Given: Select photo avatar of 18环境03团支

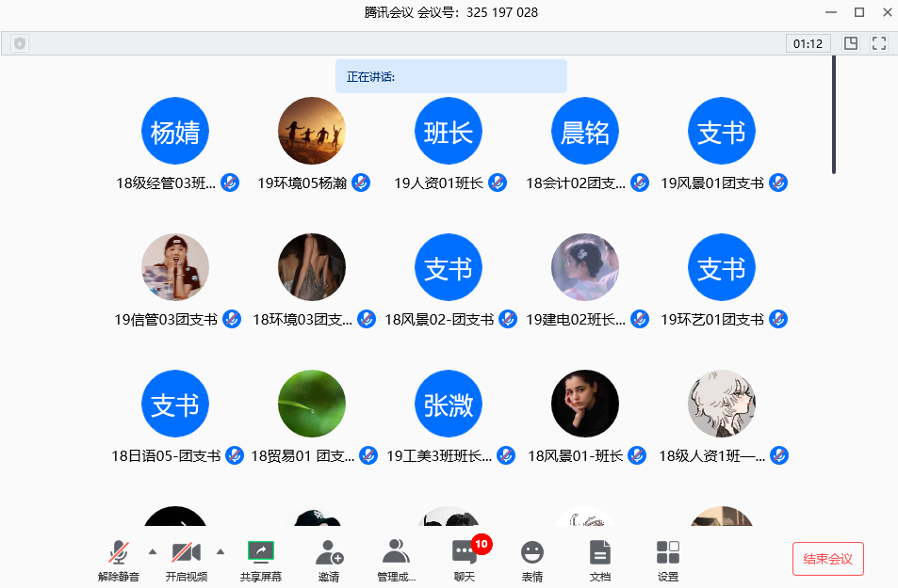Looking at the screenshot, I should click(312, 267).
